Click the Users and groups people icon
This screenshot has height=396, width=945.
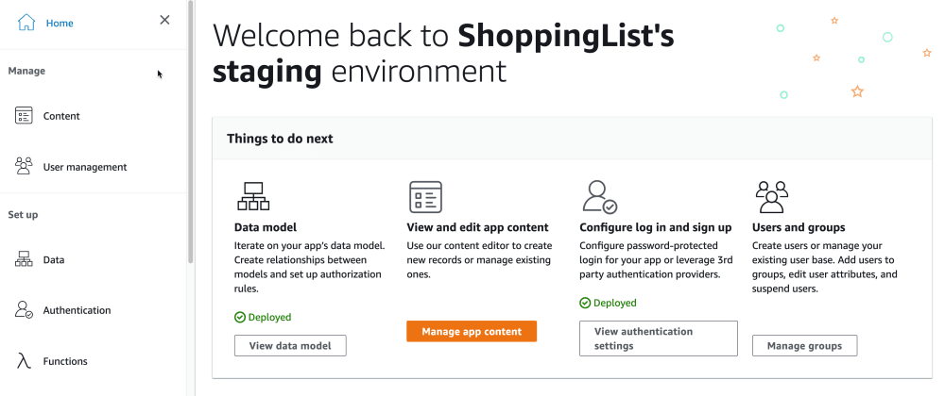[x=771, y=197]
